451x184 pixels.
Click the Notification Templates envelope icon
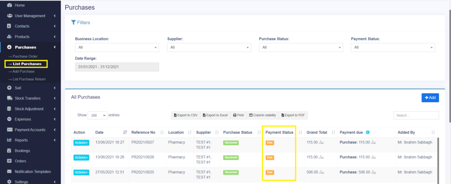pyautogui.click(x=10, y=172)
